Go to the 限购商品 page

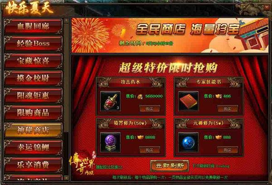[x=33, y=113]
